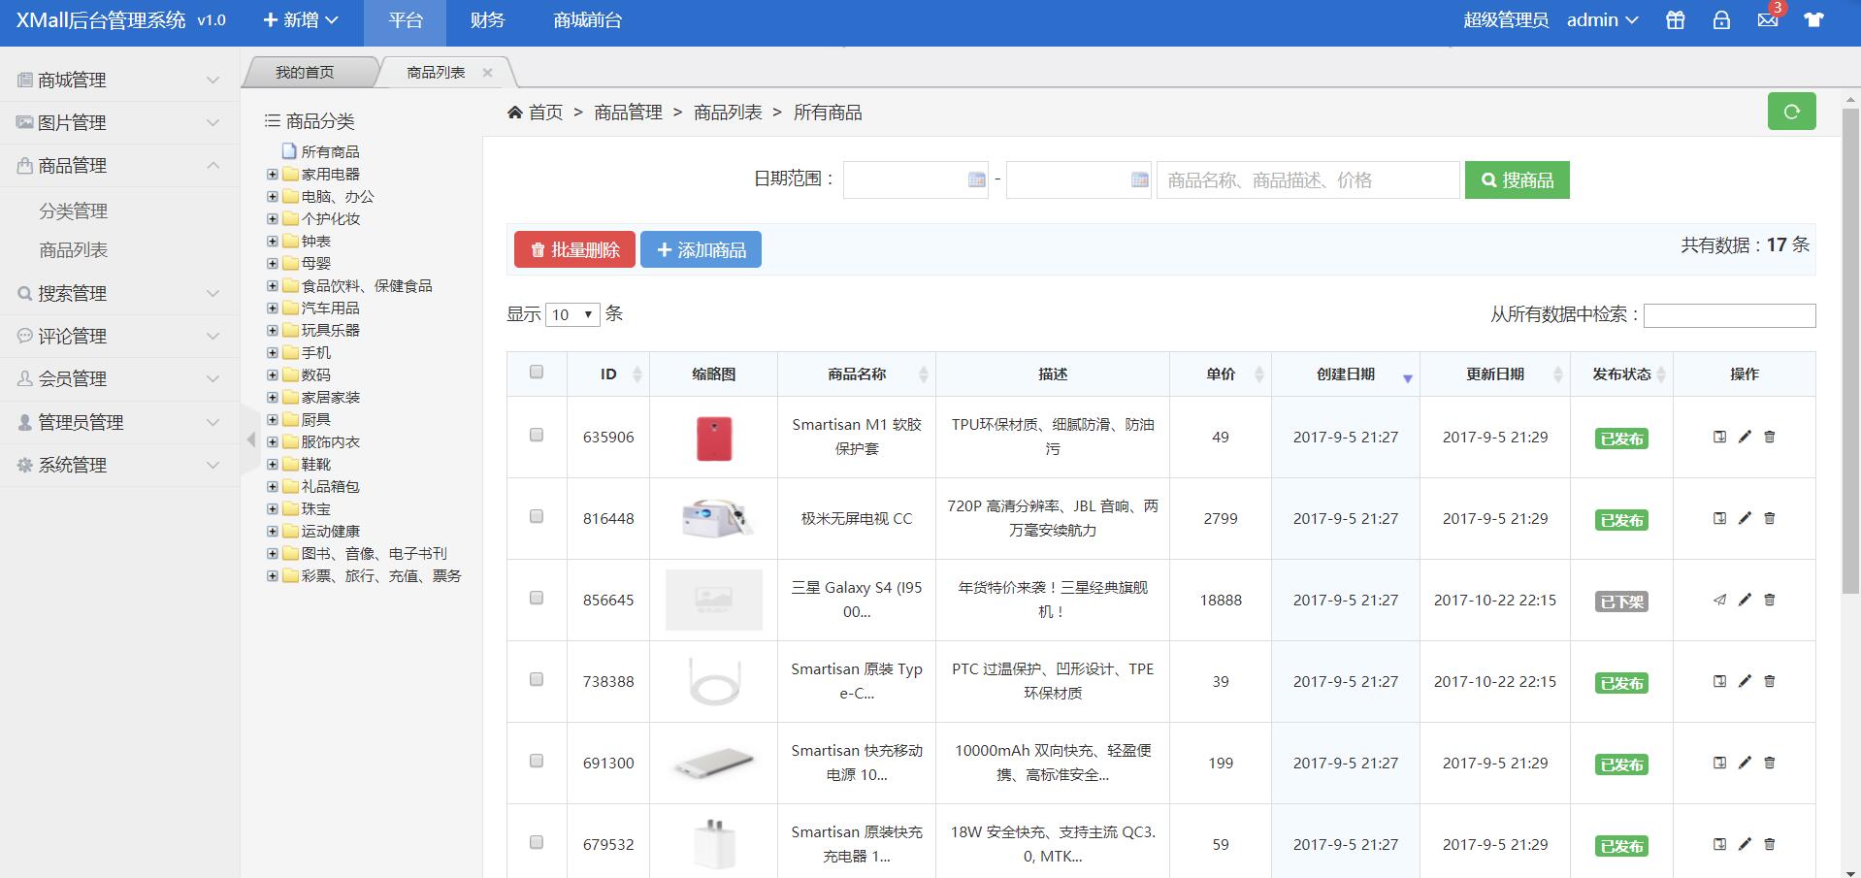Publish product 856645 using the send icon

pos(1719,600)
